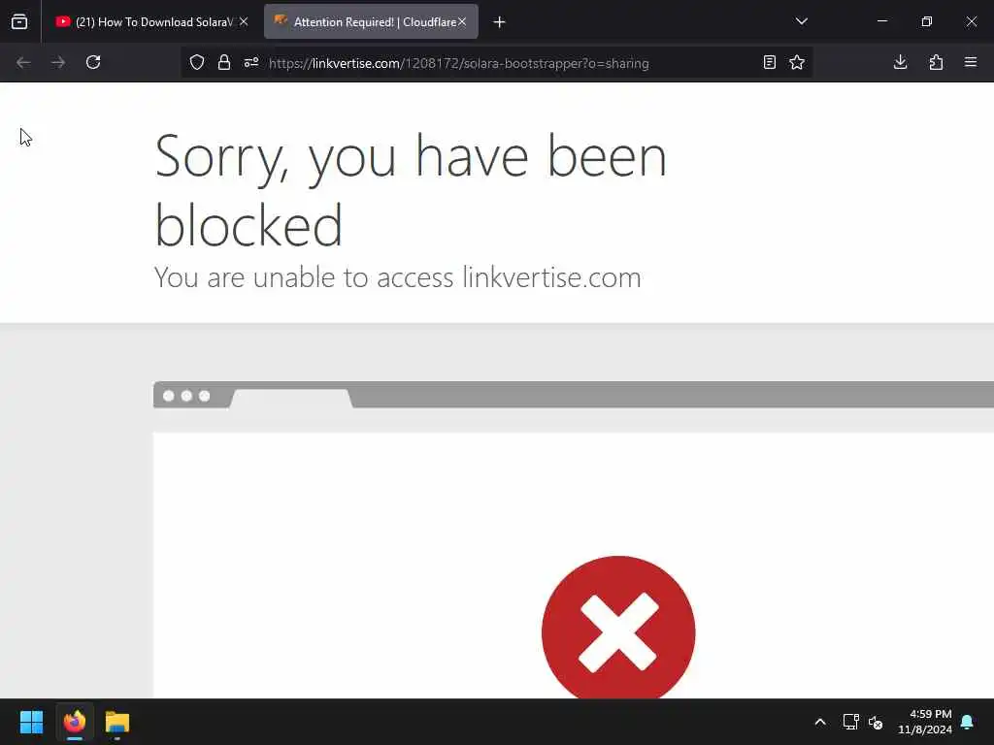Screen dimensions: 994x745
Task: Open Firefox View from the tab bar
Action: coord(19,21)
